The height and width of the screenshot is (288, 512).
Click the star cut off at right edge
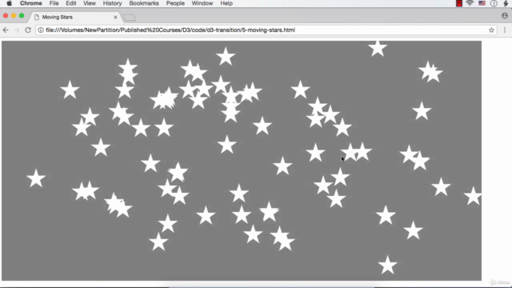(473, 196)
